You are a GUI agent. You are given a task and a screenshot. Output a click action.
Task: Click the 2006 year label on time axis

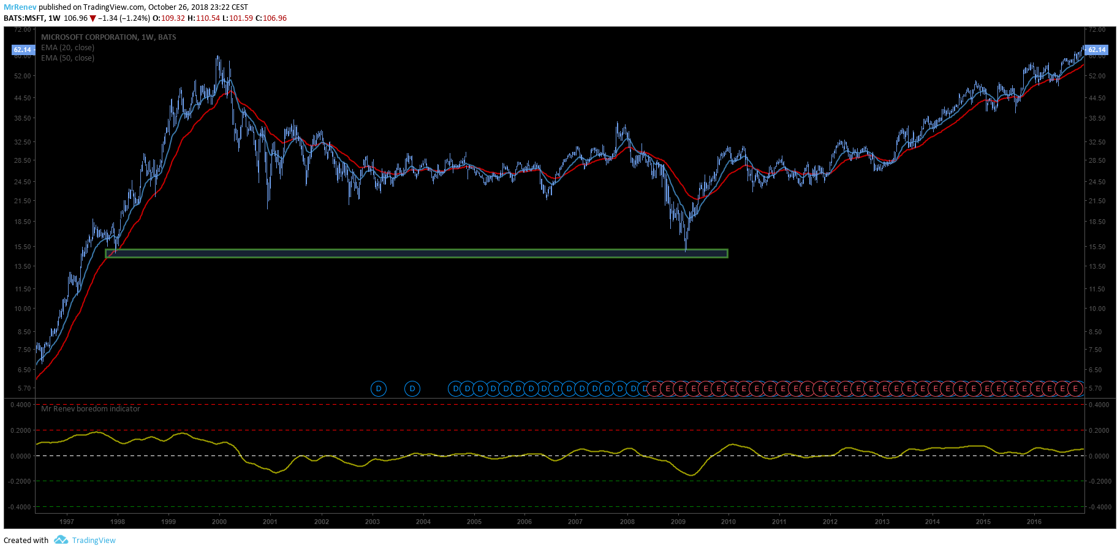[524, 522]
